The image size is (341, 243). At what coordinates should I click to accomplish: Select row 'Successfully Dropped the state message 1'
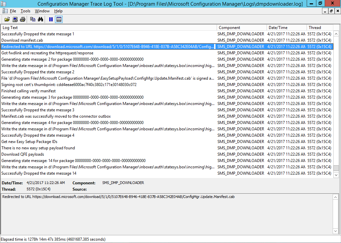[x=167, y=34]
